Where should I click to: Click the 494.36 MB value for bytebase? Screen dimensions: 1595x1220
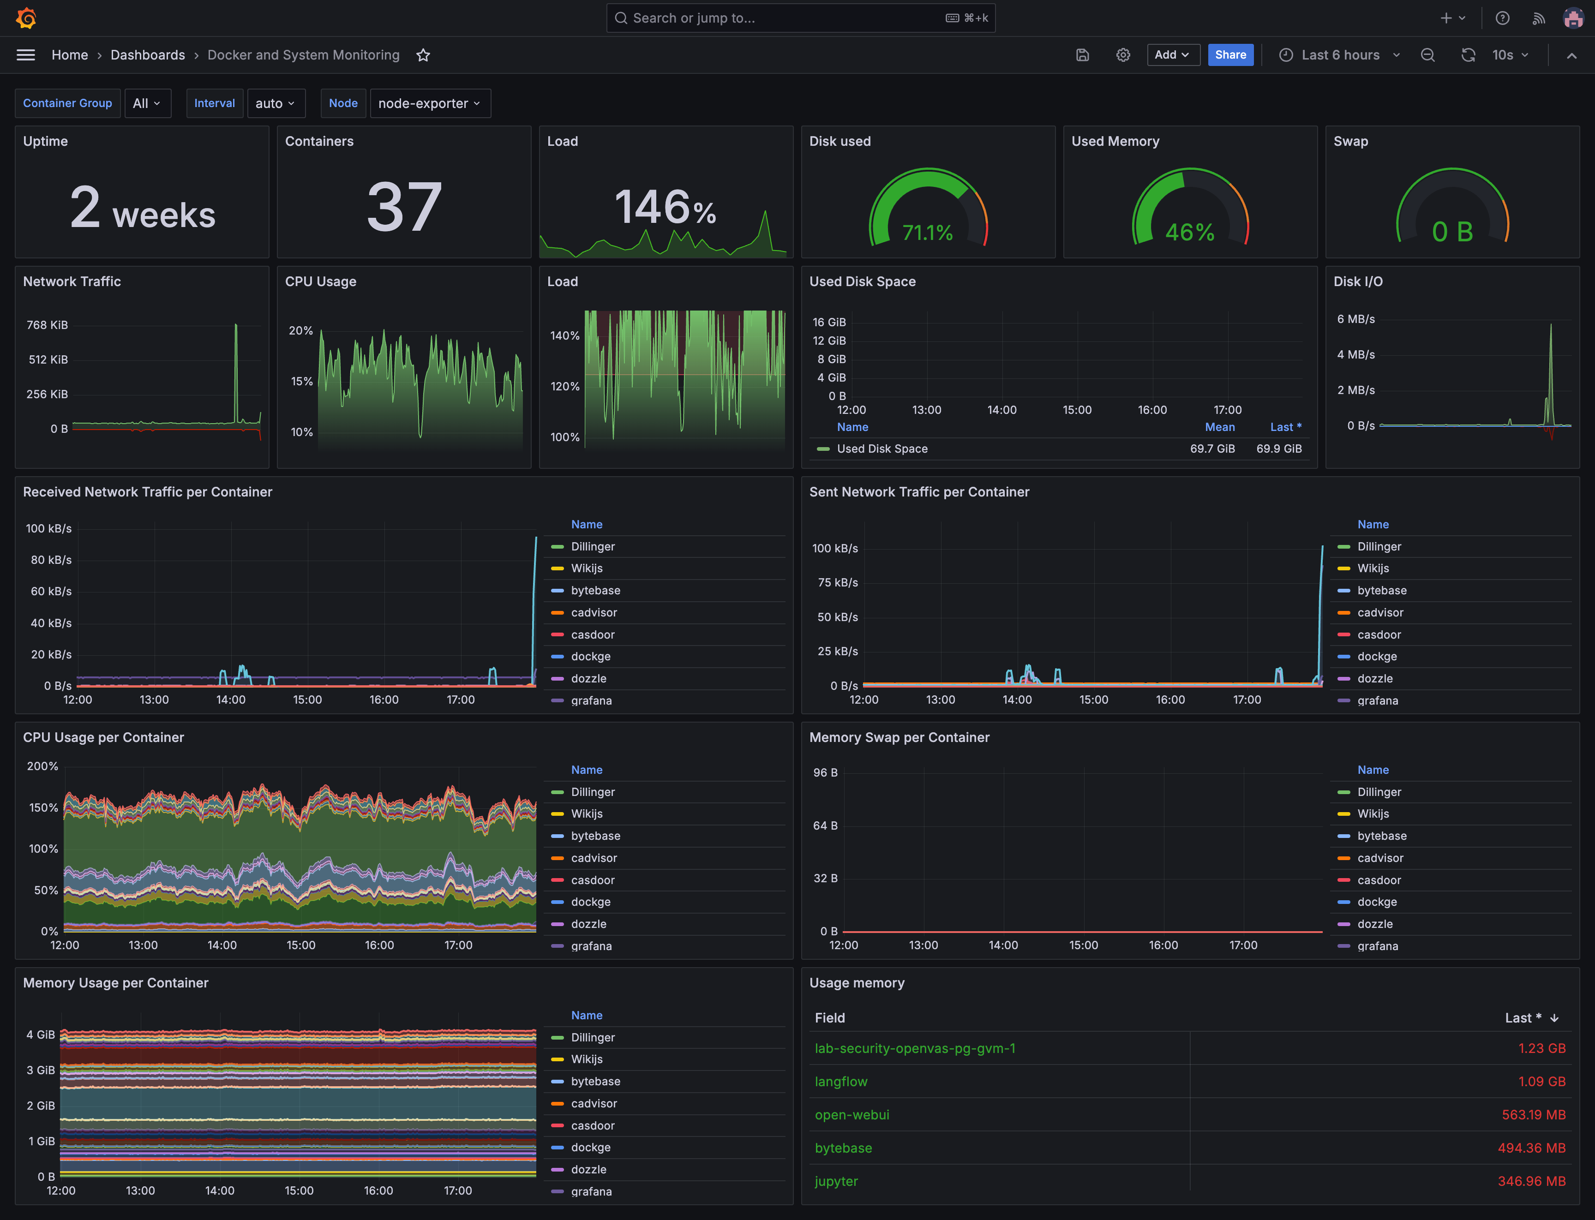coord(1531,1148)
